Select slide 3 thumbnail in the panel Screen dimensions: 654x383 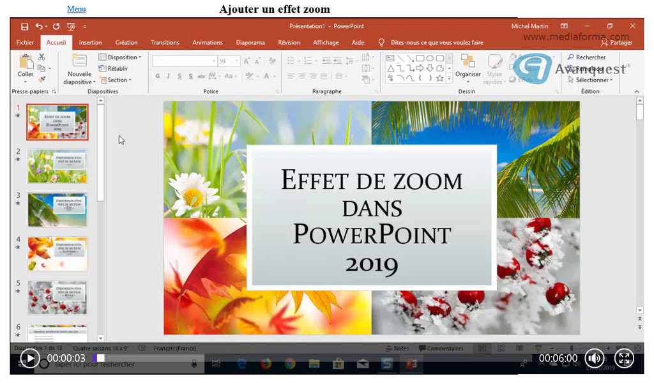point(57,210)
